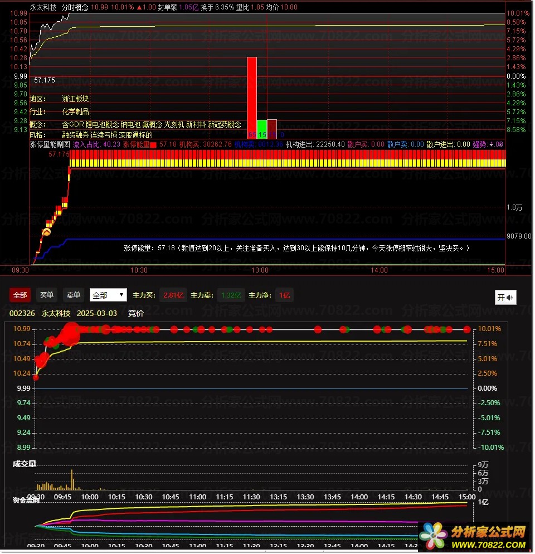This screenshot has height=554, width=535.
Task: Click the 封单额 1.05亿 value
Action: click(x=178, y=7)
